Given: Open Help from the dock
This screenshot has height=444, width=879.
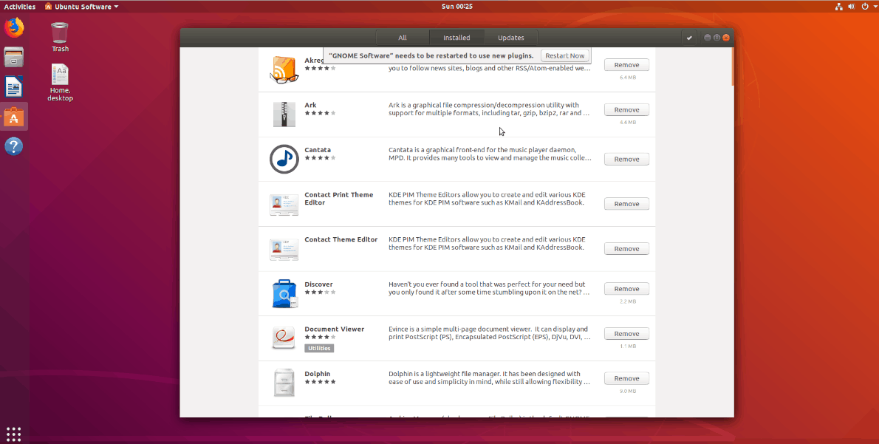Looking at the screenshot, I should 14,146.
